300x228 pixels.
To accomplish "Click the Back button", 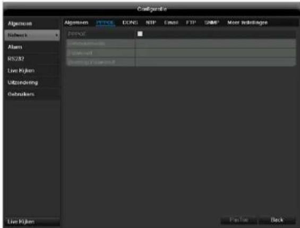I will click(x=277, y=220).
